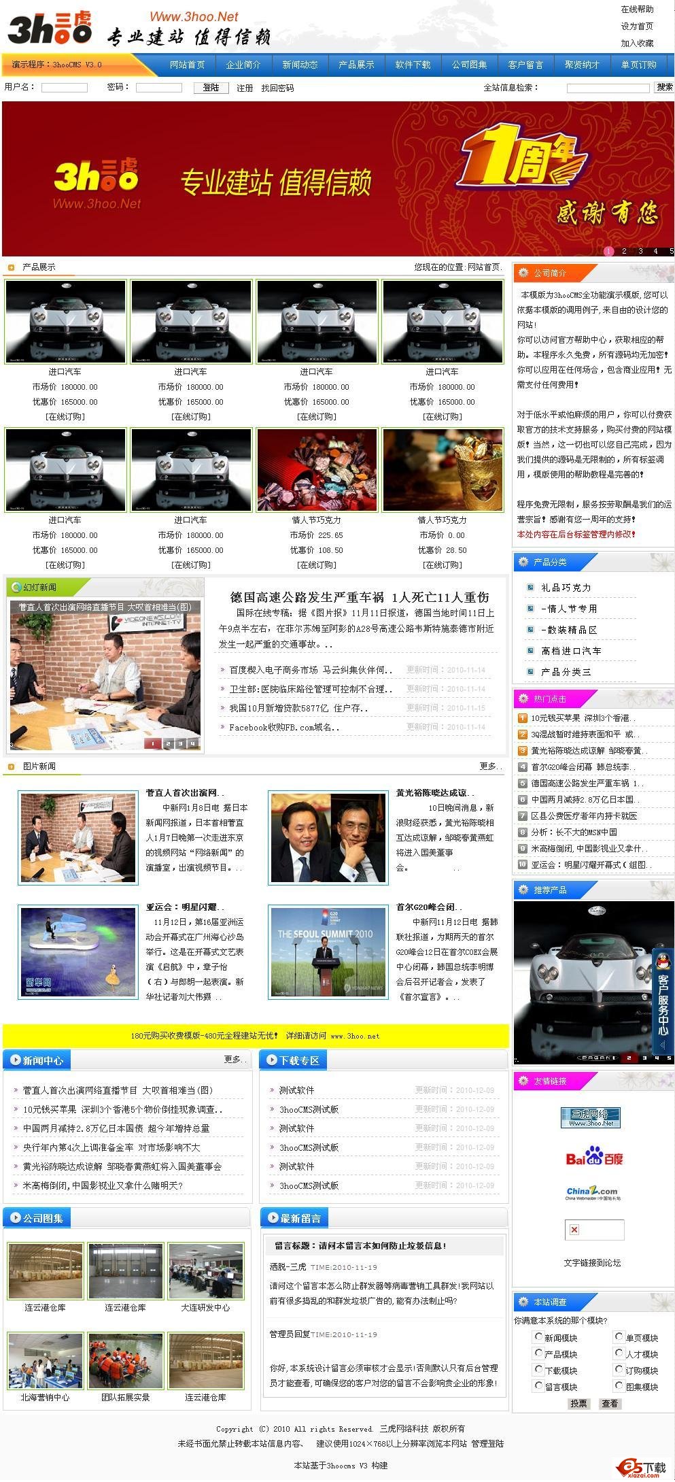Click the bullet icon before 高档进口汽车 category

(530, 651)
